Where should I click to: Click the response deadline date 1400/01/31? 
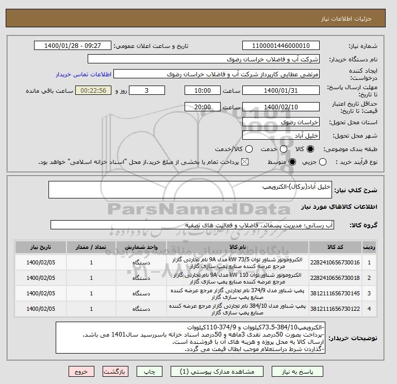[x=281, y=90]
